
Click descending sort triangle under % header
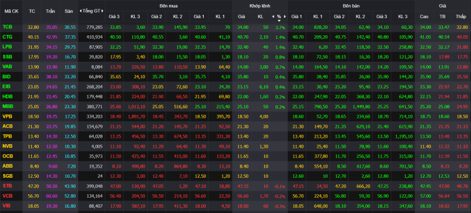(279, 21)
